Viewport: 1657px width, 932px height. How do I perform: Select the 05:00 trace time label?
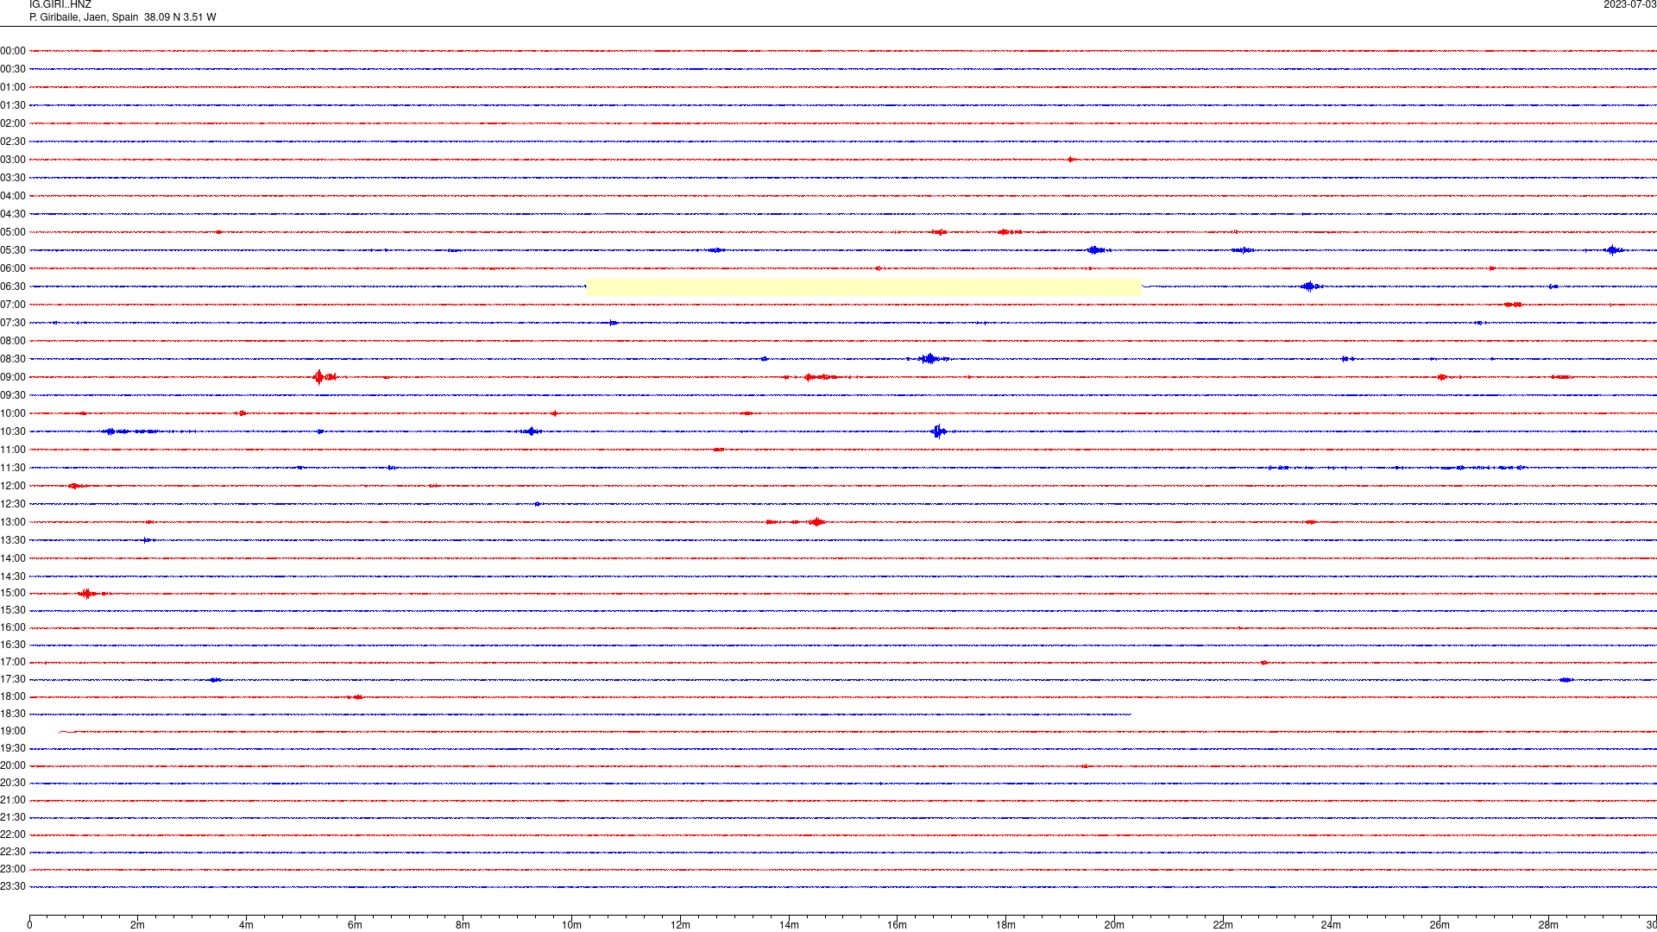[13, 232]
